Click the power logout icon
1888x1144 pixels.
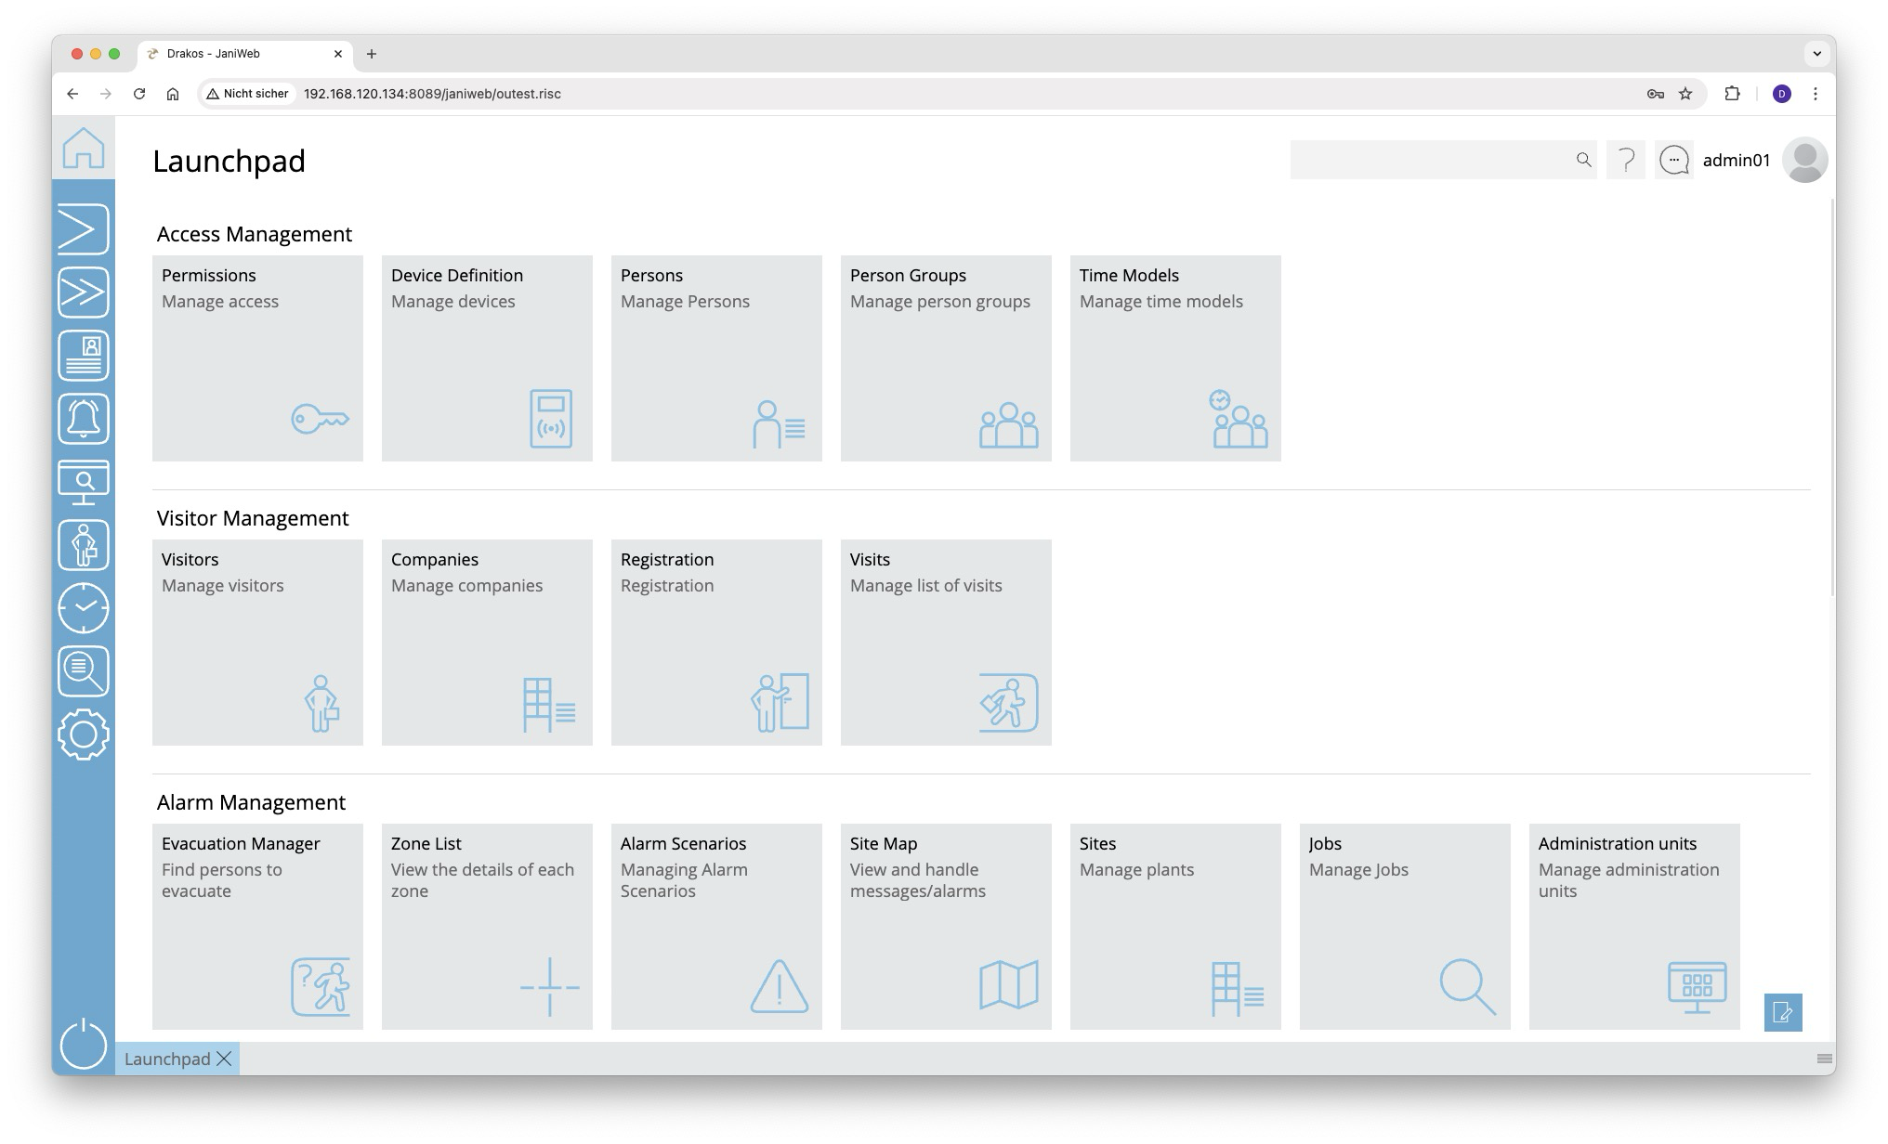pyautogui.click(x=84, y=1043)
